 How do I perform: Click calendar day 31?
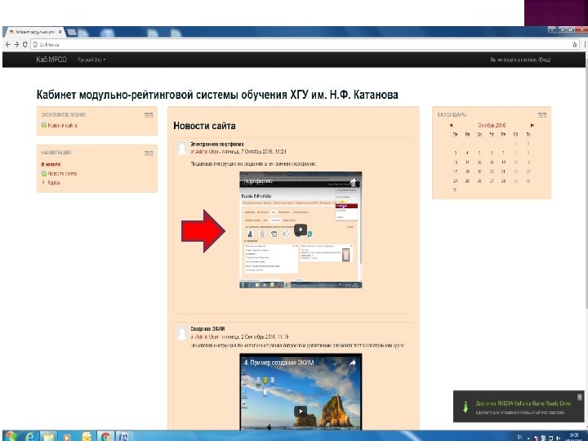(455, 190)
